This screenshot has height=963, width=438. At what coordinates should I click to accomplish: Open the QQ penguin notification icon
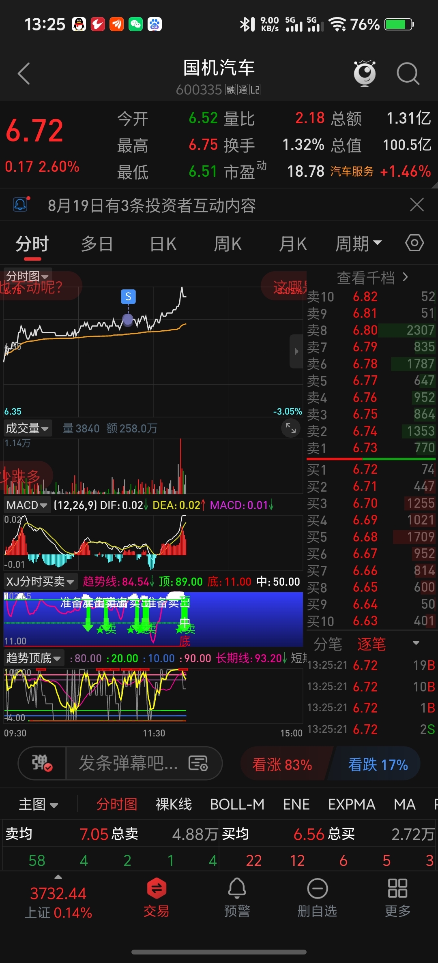(79, 24)
